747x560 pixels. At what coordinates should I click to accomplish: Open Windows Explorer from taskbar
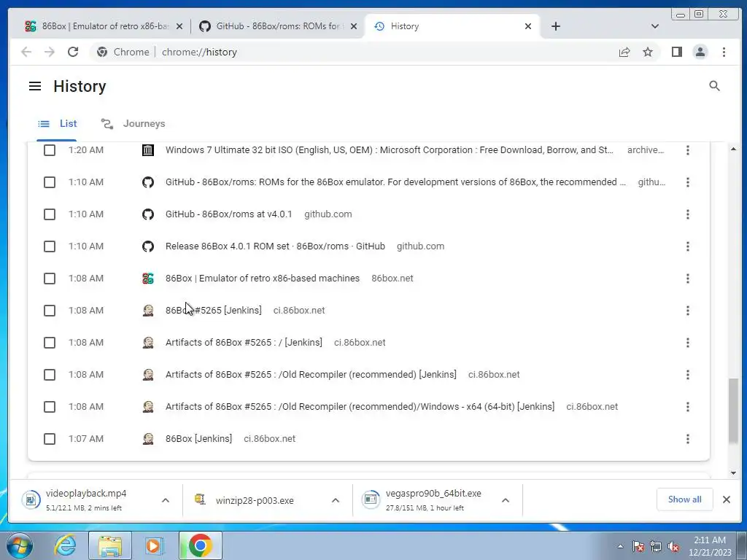tap(110, 545)
